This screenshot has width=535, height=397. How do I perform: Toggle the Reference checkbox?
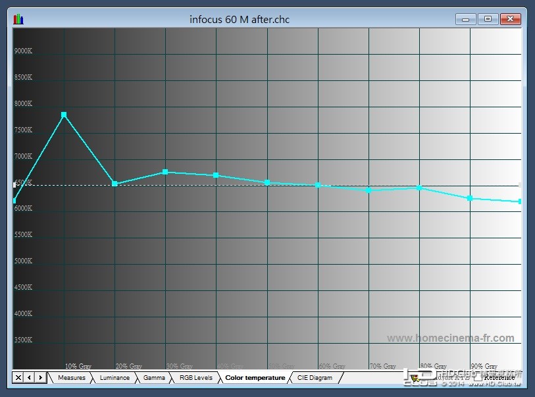478,377
